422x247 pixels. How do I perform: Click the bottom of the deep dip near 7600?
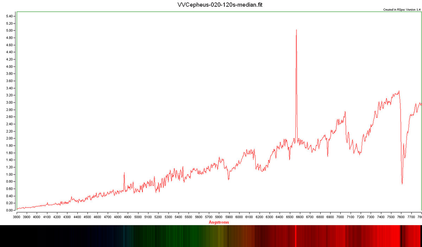[x=402, y=183]
